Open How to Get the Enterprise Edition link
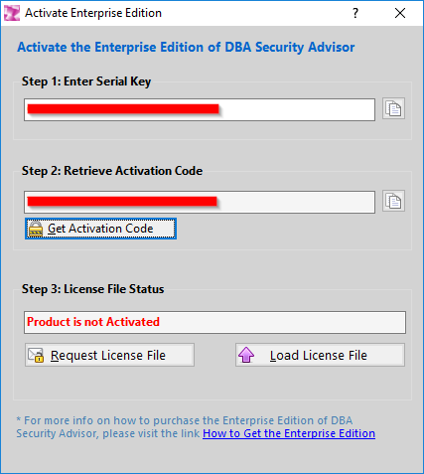This screenshot has width=424, height=474. click(x=289, y=433)
